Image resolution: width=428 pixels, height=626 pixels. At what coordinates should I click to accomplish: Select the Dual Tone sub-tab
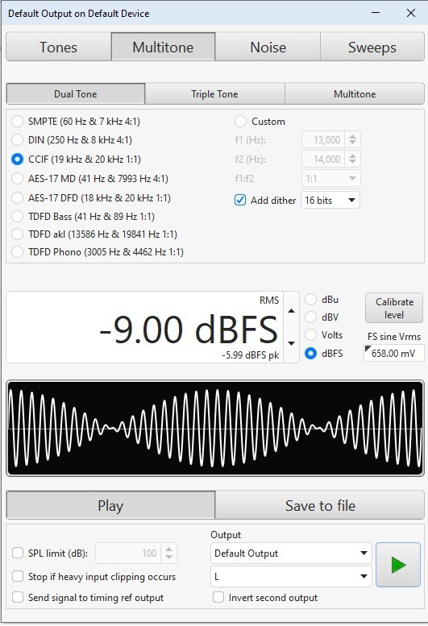(76, 93)
